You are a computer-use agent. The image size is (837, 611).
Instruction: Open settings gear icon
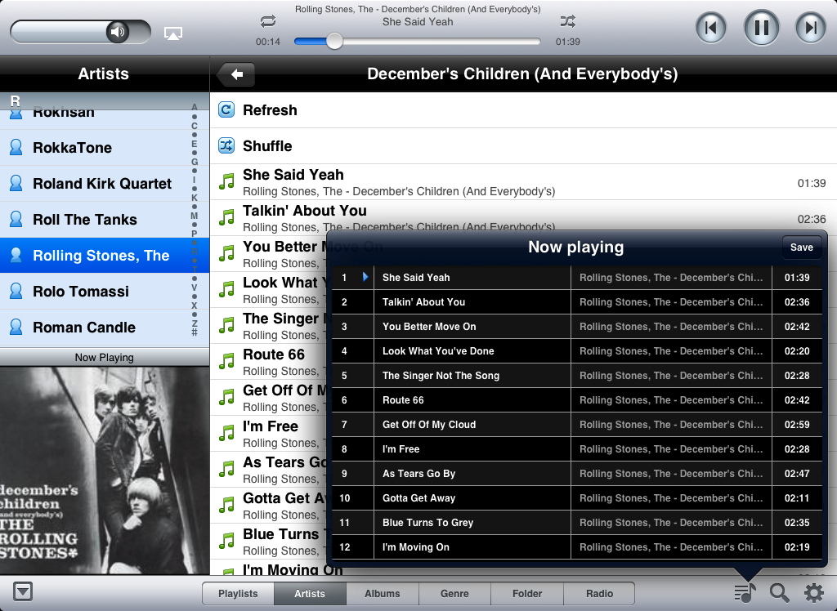[x=814, y=593]
